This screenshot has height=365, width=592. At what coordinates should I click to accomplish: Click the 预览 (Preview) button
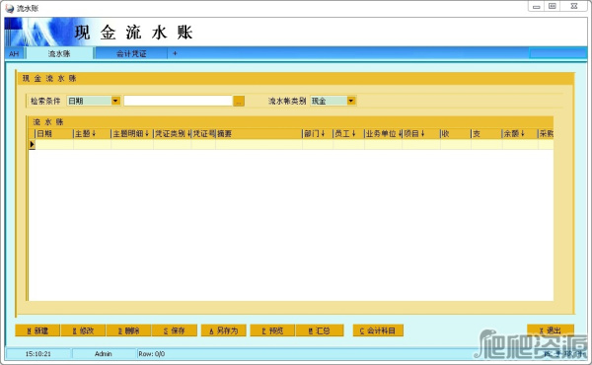pyautogui.click(x=272, y=330)
